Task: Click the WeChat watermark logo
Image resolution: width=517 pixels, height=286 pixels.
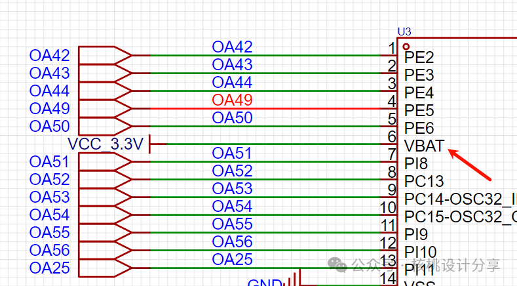Action: click(339, 264)
